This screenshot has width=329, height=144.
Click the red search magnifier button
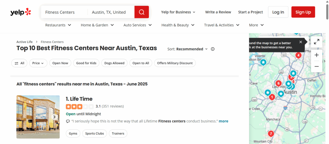pos(142,12)
